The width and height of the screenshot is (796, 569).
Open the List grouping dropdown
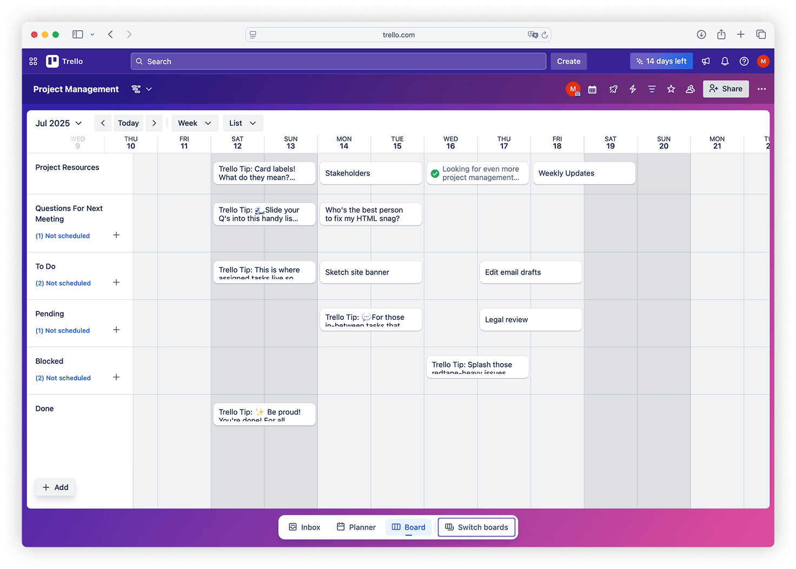(243, 123)
